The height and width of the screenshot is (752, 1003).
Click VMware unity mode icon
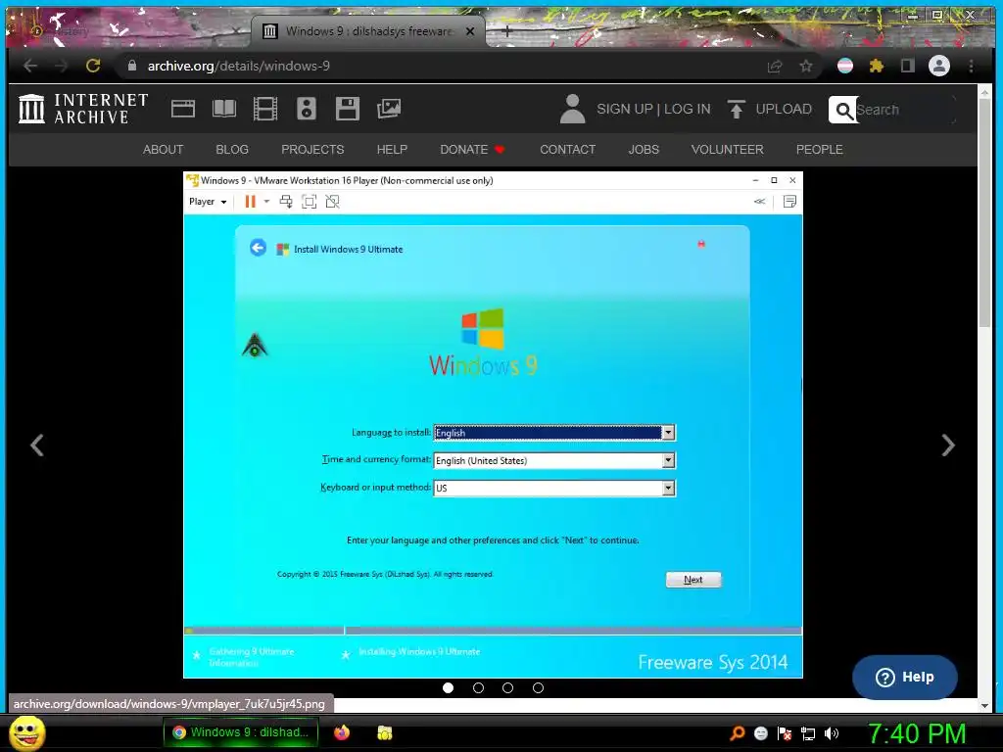333,202
